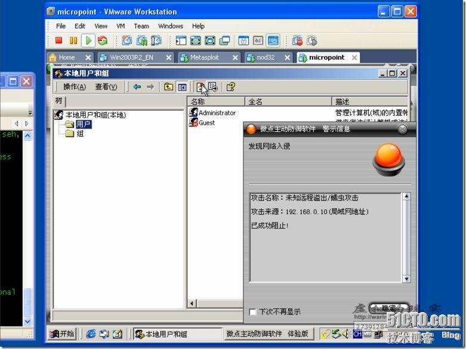Viewport: 466px width, 349px height.
Task: Click the 开始 Start button
Action: (x=62, y=334)
